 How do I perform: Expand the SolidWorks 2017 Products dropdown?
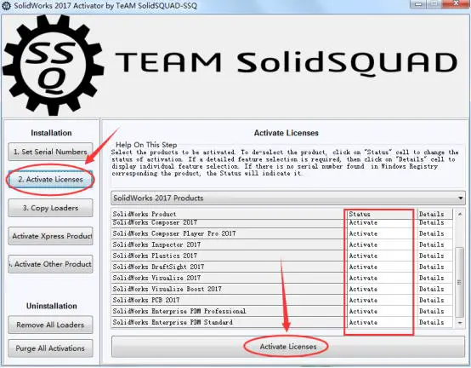pyautogui.click(x=288, y=198)
